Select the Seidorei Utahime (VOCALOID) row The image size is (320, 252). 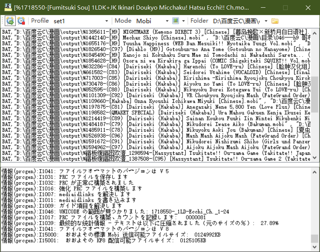click(156, 72)
